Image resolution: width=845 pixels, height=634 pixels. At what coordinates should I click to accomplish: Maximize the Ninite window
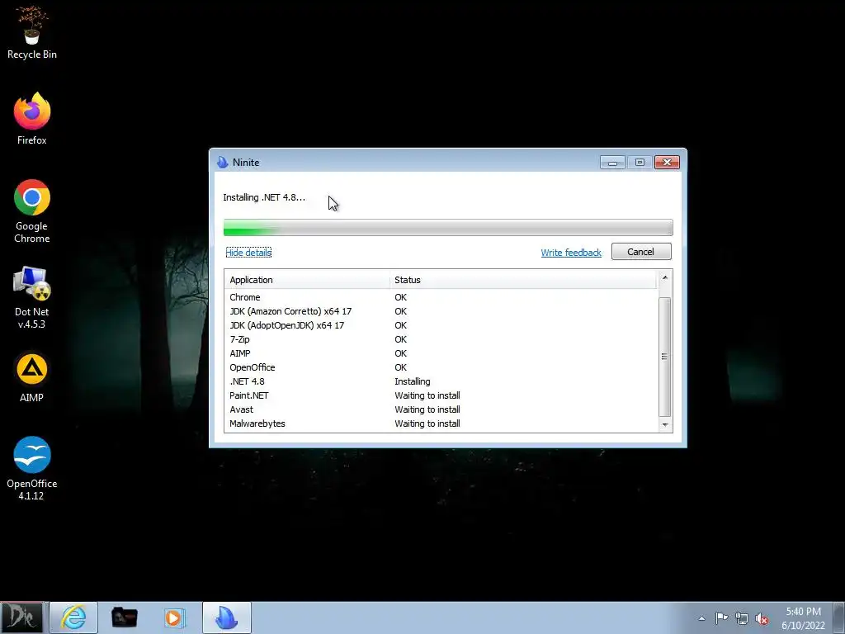[640, 163]
